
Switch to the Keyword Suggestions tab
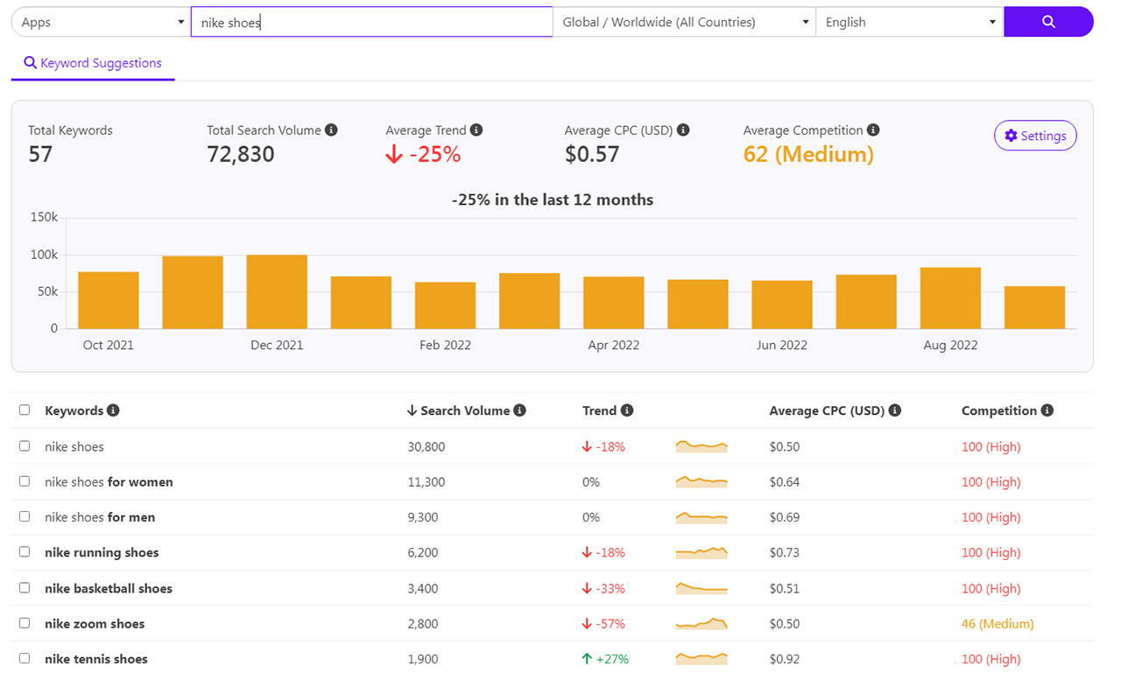tap(93, 63)
